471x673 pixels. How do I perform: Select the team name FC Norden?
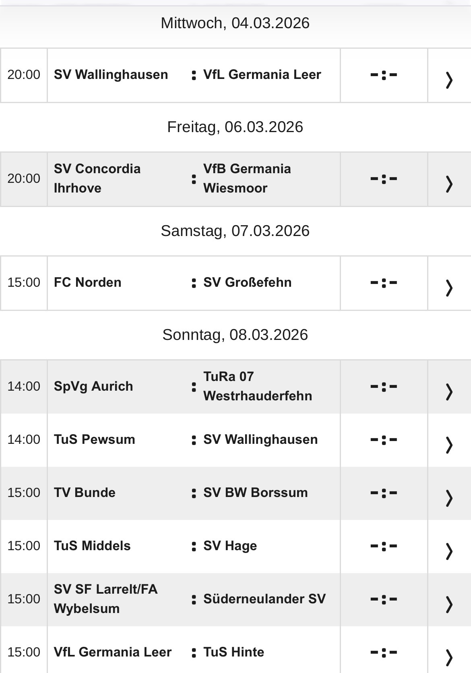pyautogui.click(x=88, y=282)
